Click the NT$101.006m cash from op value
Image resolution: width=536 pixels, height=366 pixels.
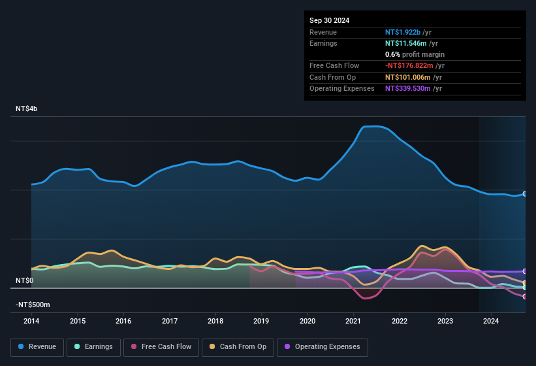[407, 77]
